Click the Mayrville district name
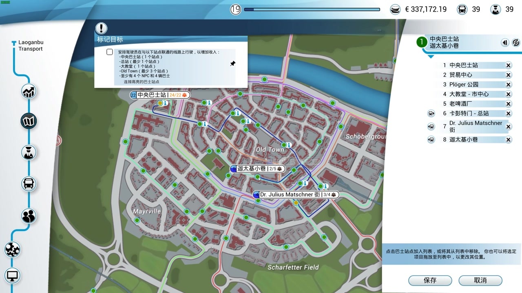522x293 pixels. point(147,212)
